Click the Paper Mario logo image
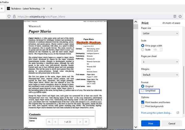 (88, 43)
